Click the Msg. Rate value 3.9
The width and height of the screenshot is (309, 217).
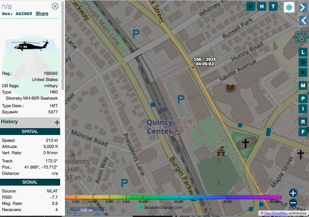[x=55, y=203]
